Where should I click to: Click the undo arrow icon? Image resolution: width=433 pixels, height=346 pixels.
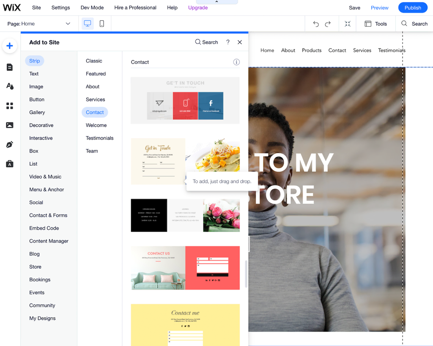click(x=316, y=24)
